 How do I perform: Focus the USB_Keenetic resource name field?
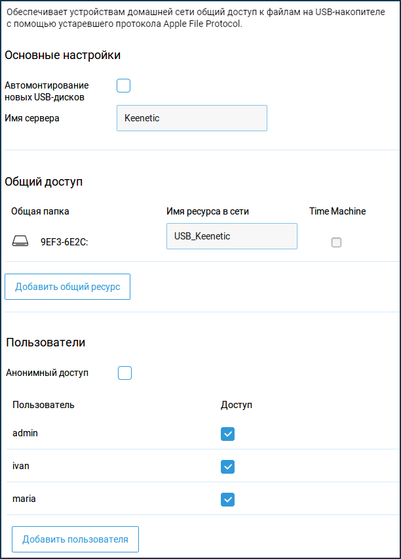pos(232,236)
